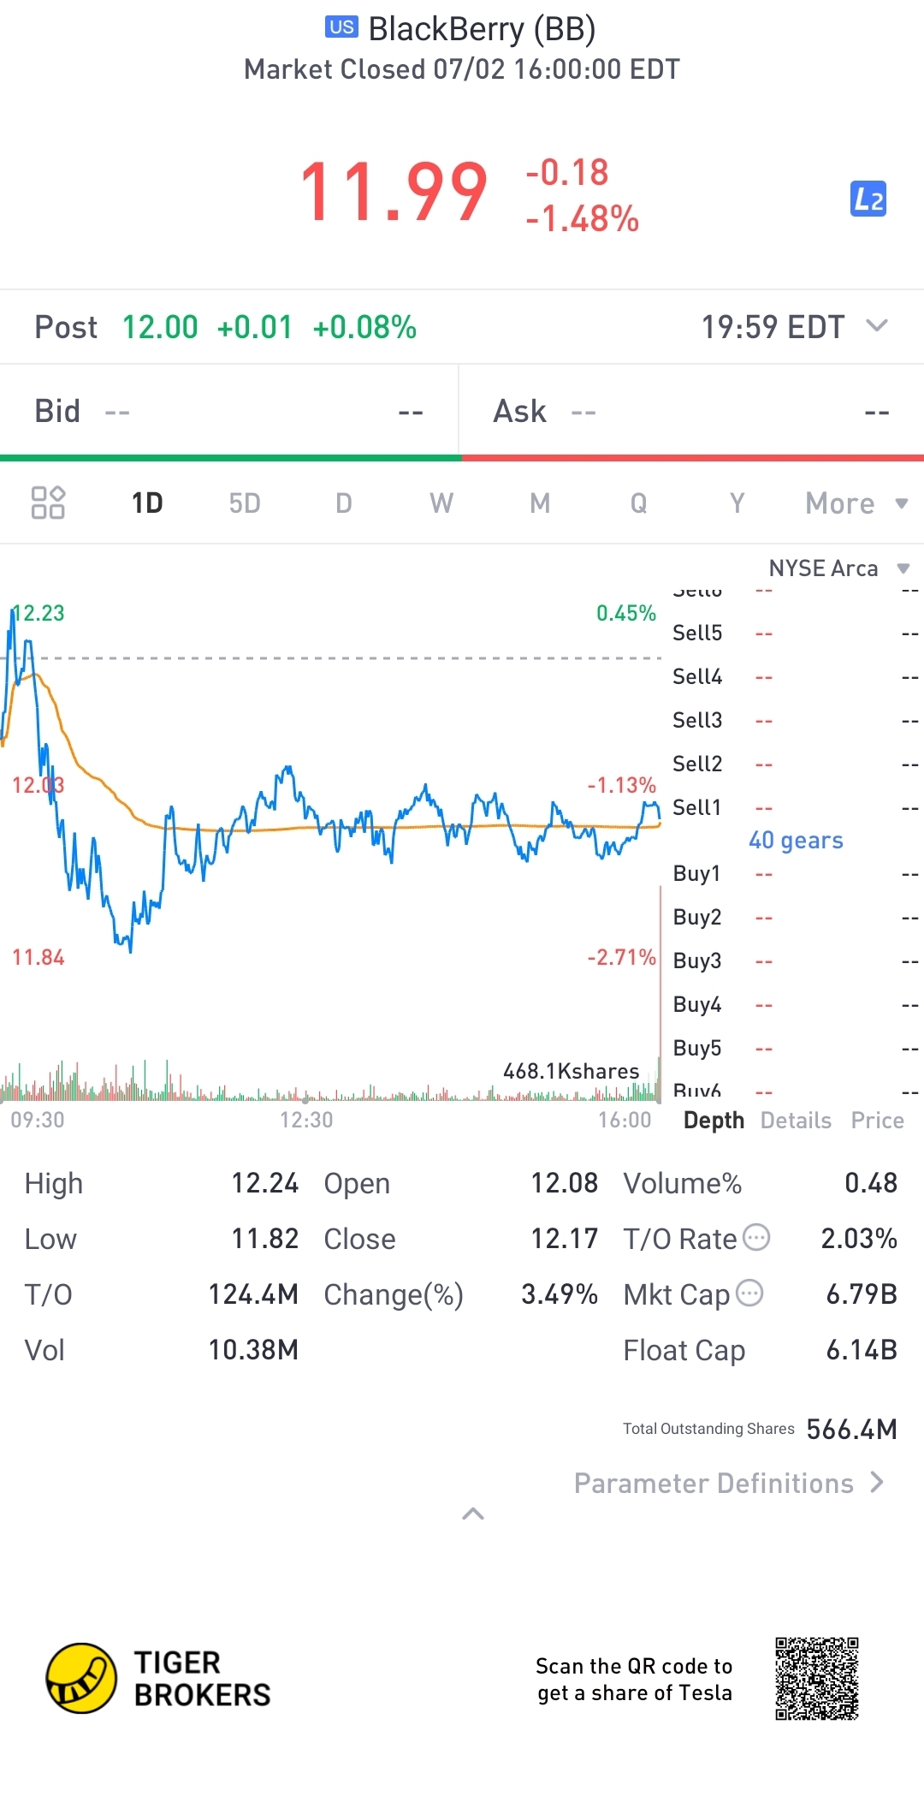This screenshot has height=1808, width=924.
Task: Tap the Float Cap 6.14B value
Action: tap(862, 1350)
